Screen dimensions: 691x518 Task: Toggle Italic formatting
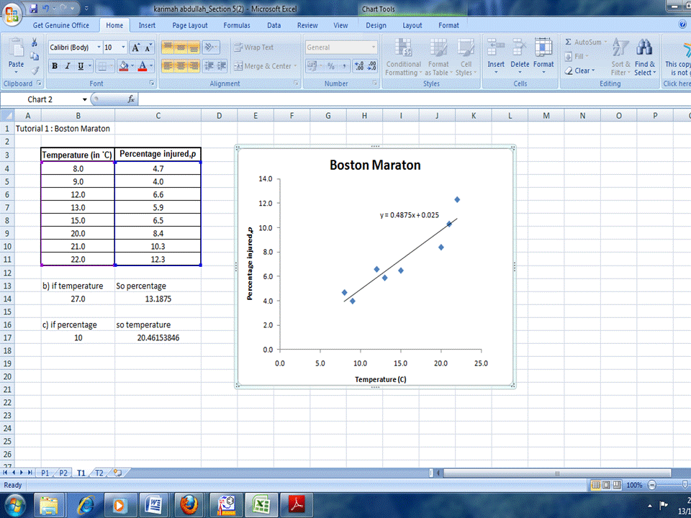coord(68,66)
